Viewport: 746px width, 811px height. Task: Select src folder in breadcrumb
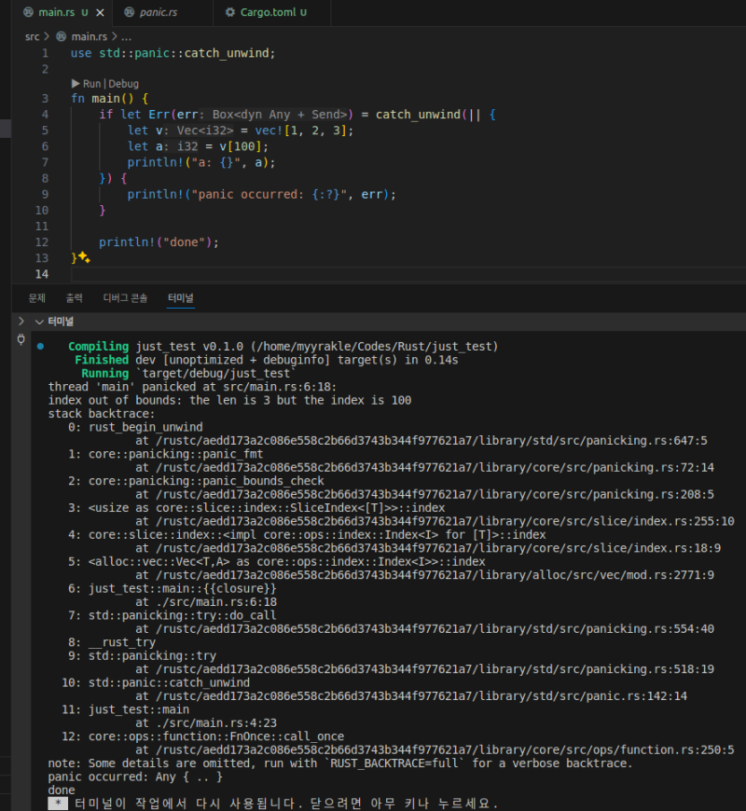coord(33,36)
